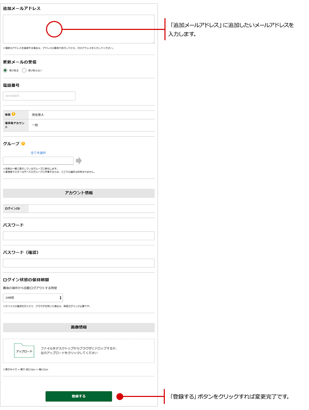309x410 pixels.
Task: Click the パスワード（確認） field
Action: [79, 263]
